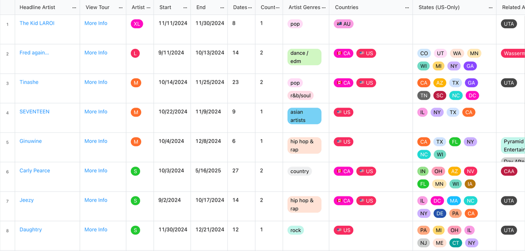Click the M badge in SEVENTEEN row
The width and height of the screenshot is (525, 251).
(x=135, y=112)
